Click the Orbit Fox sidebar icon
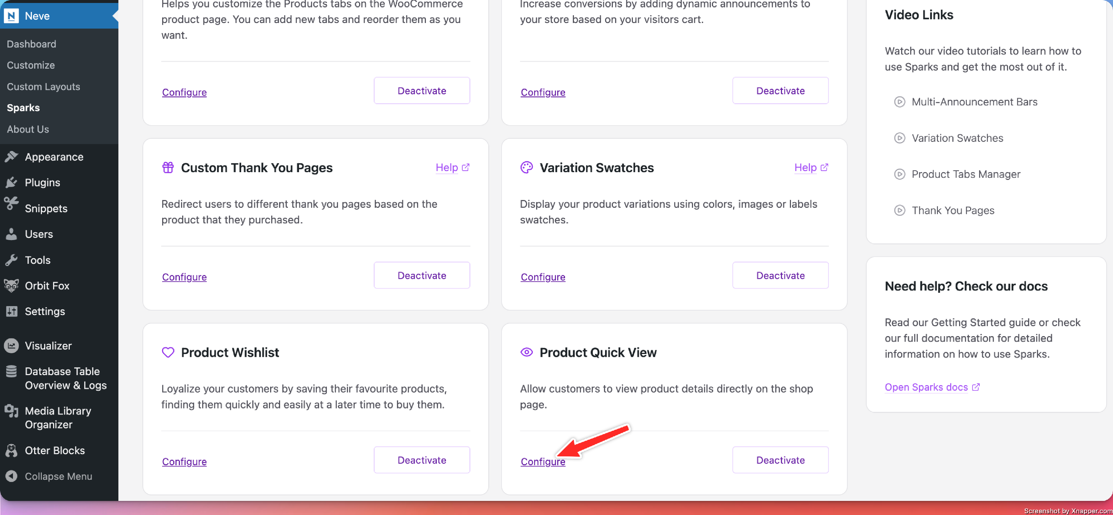This screenshot has height=515, width=1113. [x=11, y=286]
